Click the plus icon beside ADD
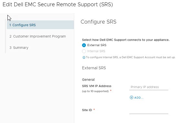Viewport: 179px width, 123px height. 131,97
